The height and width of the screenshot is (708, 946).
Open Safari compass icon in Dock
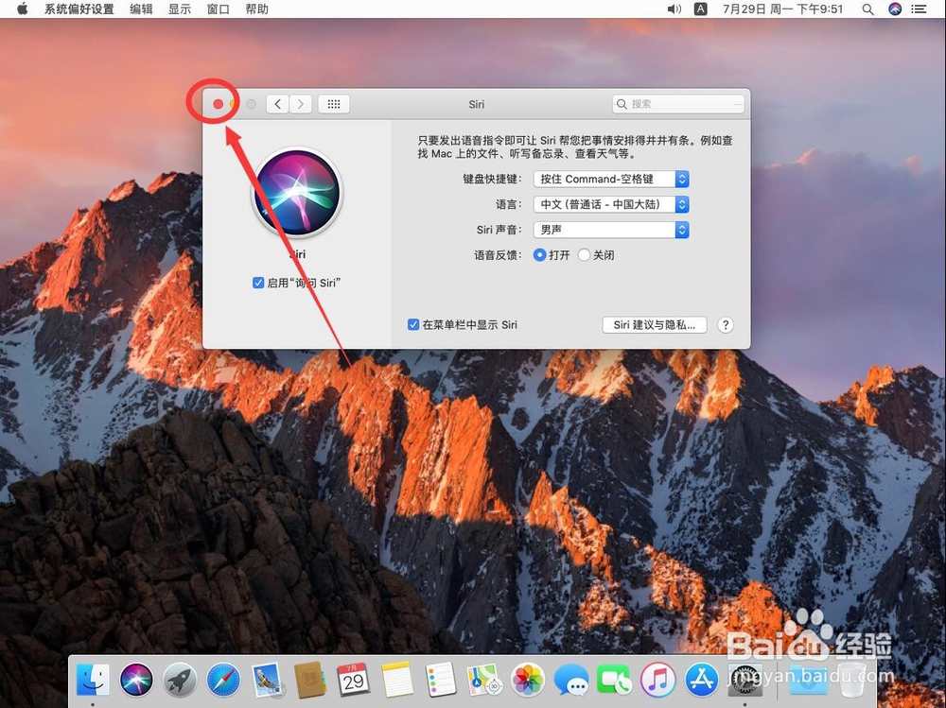(223, 680)
